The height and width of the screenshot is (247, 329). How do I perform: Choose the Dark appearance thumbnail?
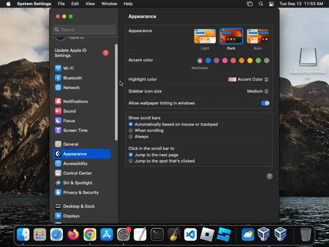click(231, 36)
